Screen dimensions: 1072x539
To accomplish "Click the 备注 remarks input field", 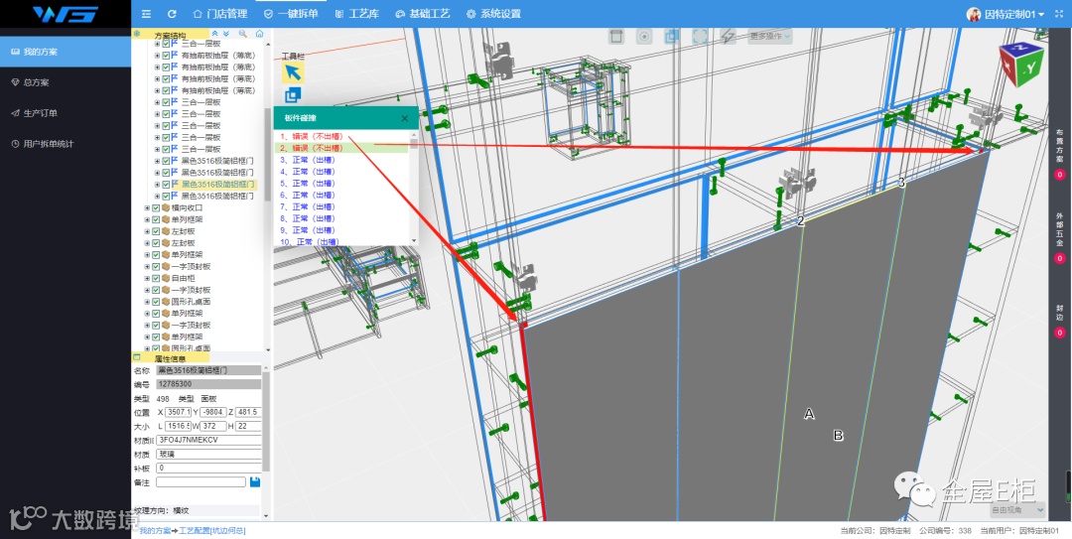I will tap(201, 482).
